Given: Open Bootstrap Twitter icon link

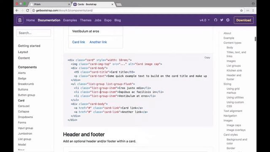Looking at the screenshot, I should [x=221, y=20].
